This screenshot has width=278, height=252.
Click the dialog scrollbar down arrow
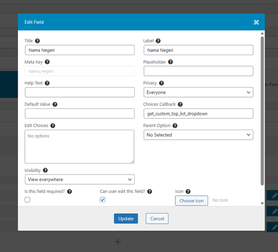(x=262, y=203)
